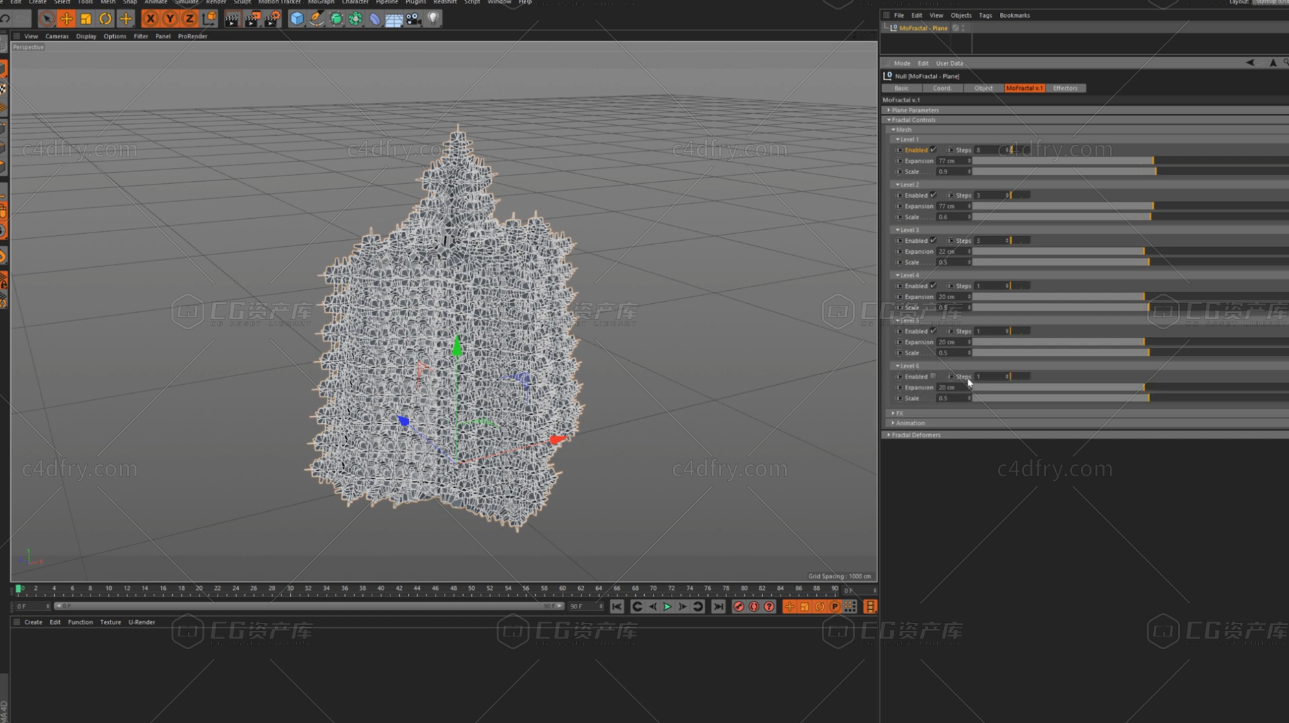Screen dimensions: 1289x723
Task: Activate the Move tool in the top toolbar
Action: (67, 19)
